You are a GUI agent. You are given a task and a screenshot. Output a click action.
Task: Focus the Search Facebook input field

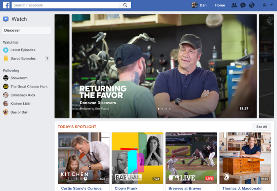click(66, 5)
